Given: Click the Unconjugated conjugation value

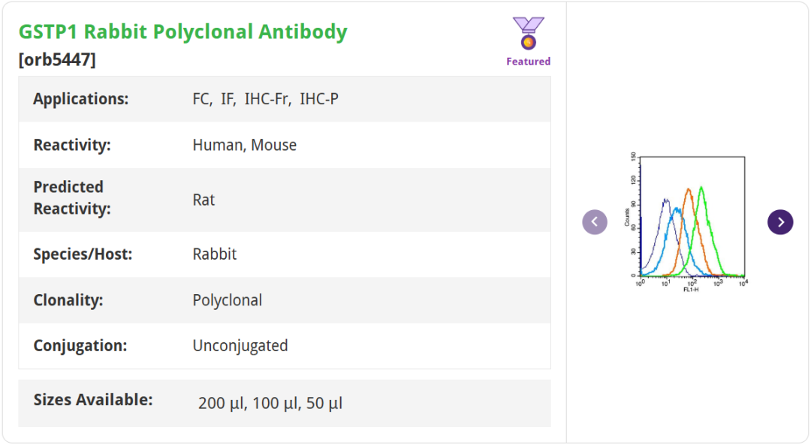Looking at the screenshot, I should pos(240,346).
